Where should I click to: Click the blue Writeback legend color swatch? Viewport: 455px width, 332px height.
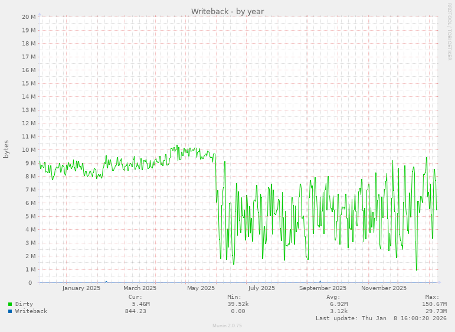10,311
